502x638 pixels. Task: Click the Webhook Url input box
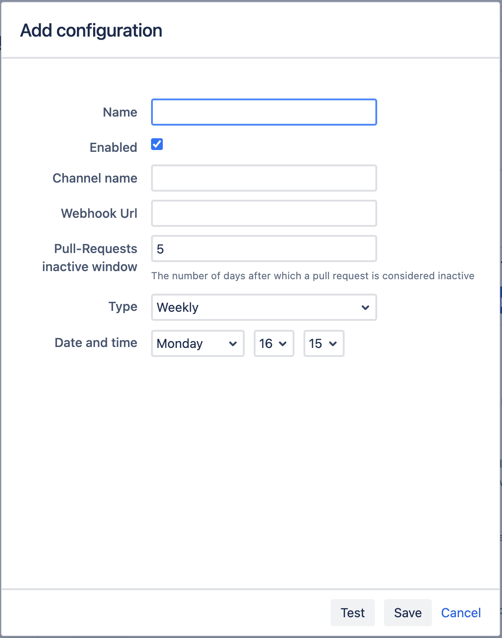(x=264, y=213)
